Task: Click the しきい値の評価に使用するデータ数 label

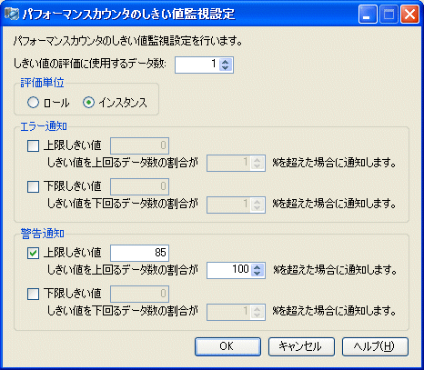Action: pos(90,64)
